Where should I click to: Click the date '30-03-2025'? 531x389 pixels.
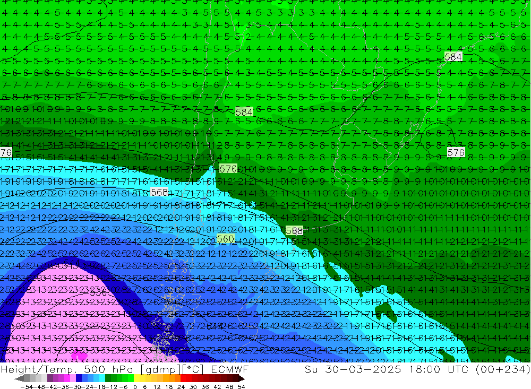point(363,369)
